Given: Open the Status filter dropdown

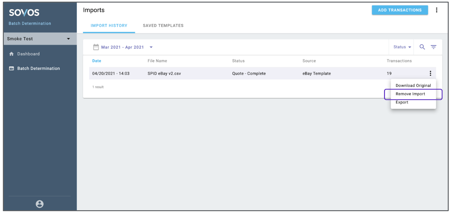Looking at the screenshot, I should (x=402, y=47).
